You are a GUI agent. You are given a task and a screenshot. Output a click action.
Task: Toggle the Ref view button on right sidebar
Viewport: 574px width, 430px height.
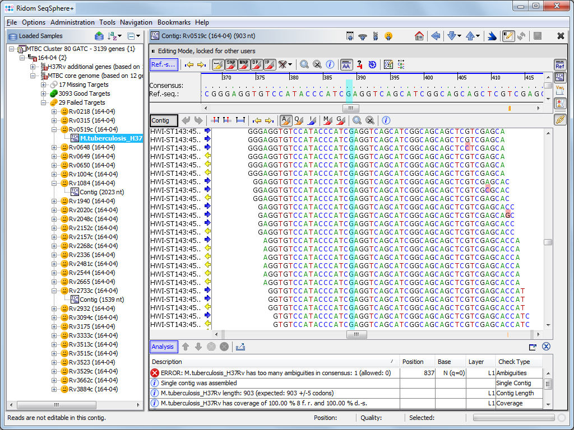point(559,65)
